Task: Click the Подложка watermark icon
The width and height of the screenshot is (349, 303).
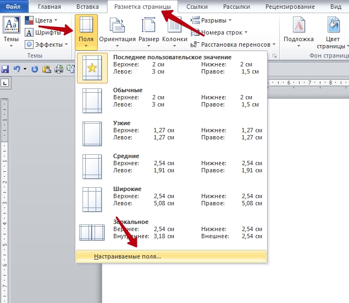Action: coord(298,25)
